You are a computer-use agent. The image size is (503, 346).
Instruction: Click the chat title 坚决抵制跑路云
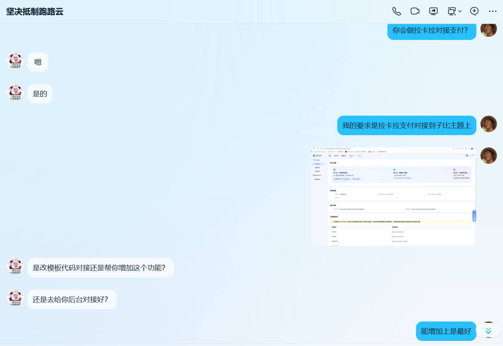click(35, 12)
